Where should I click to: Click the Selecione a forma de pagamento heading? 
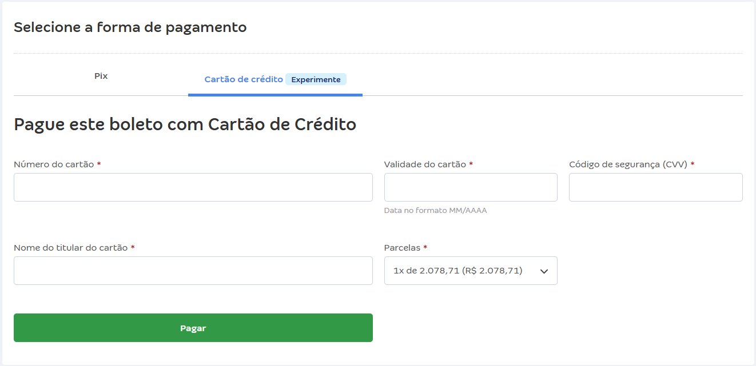point(130,27)
